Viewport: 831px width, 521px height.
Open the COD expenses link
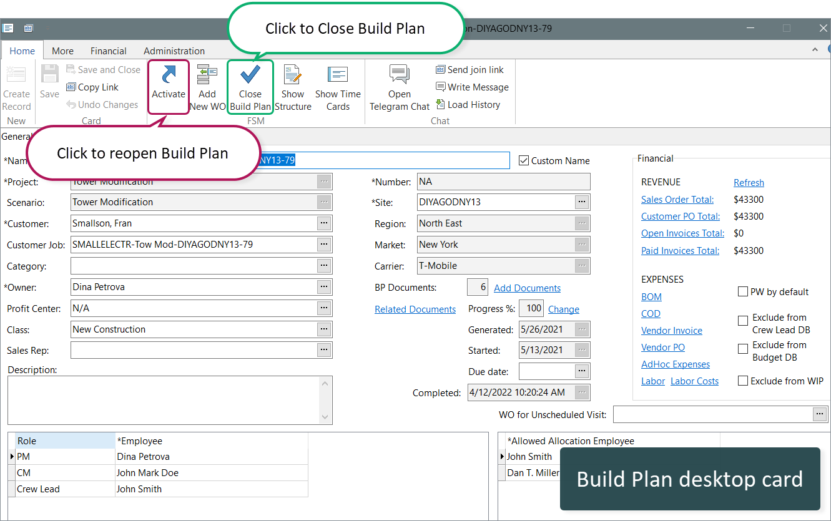click(x=651, y=314)
